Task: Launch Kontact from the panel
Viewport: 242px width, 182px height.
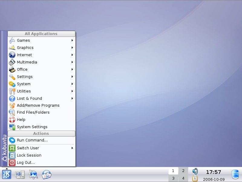Action: pos(47,174)
